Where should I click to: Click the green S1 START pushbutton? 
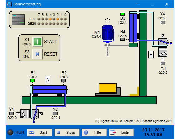pos(37,42)
